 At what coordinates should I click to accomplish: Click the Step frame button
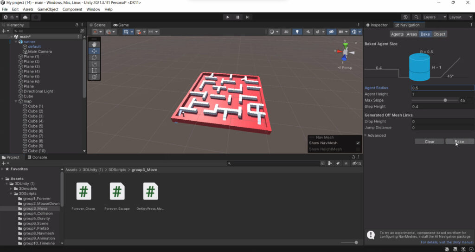tap(248, 17)
